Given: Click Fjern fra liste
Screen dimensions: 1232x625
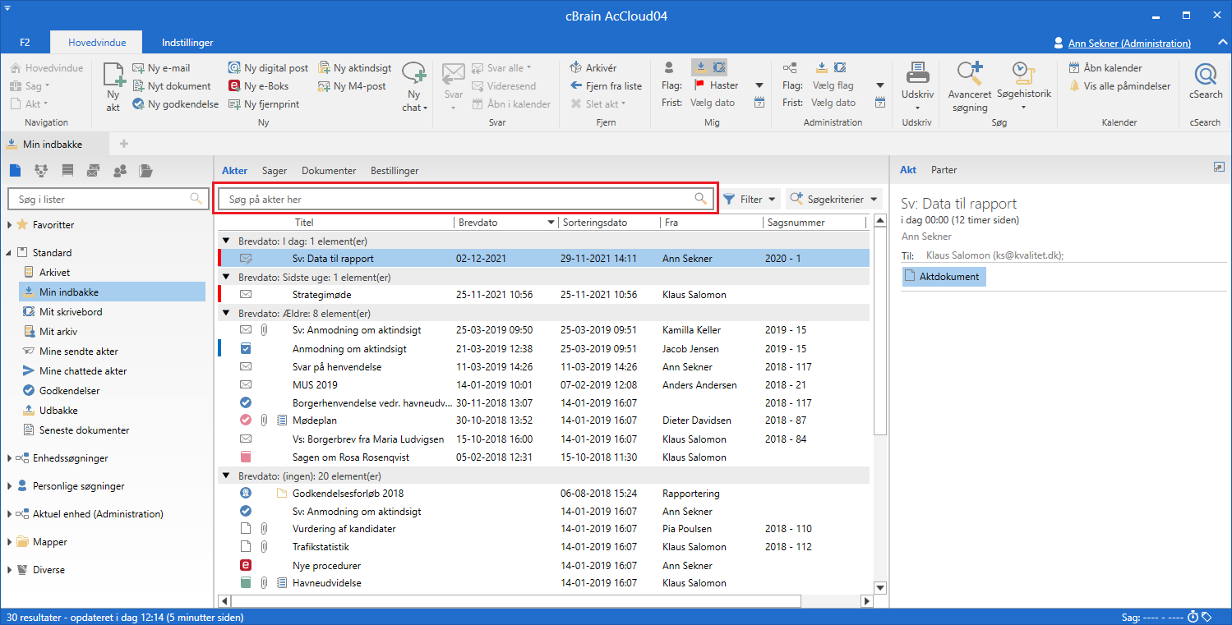Looking at the screenshot, I should [x=606, y=85].
